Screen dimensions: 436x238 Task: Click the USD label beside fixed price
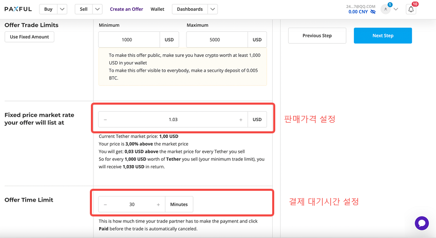tap(257, 120)
